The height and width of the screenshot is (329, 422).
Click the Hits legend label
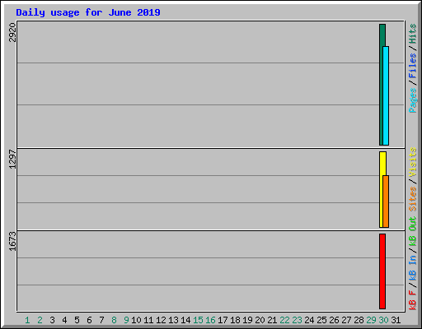click(x=413, y=34)
